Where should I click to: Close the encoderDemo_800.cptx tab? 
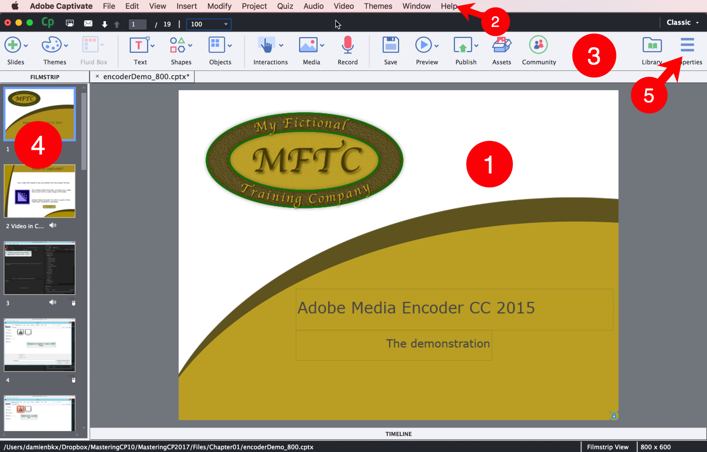tap(97, 76)
